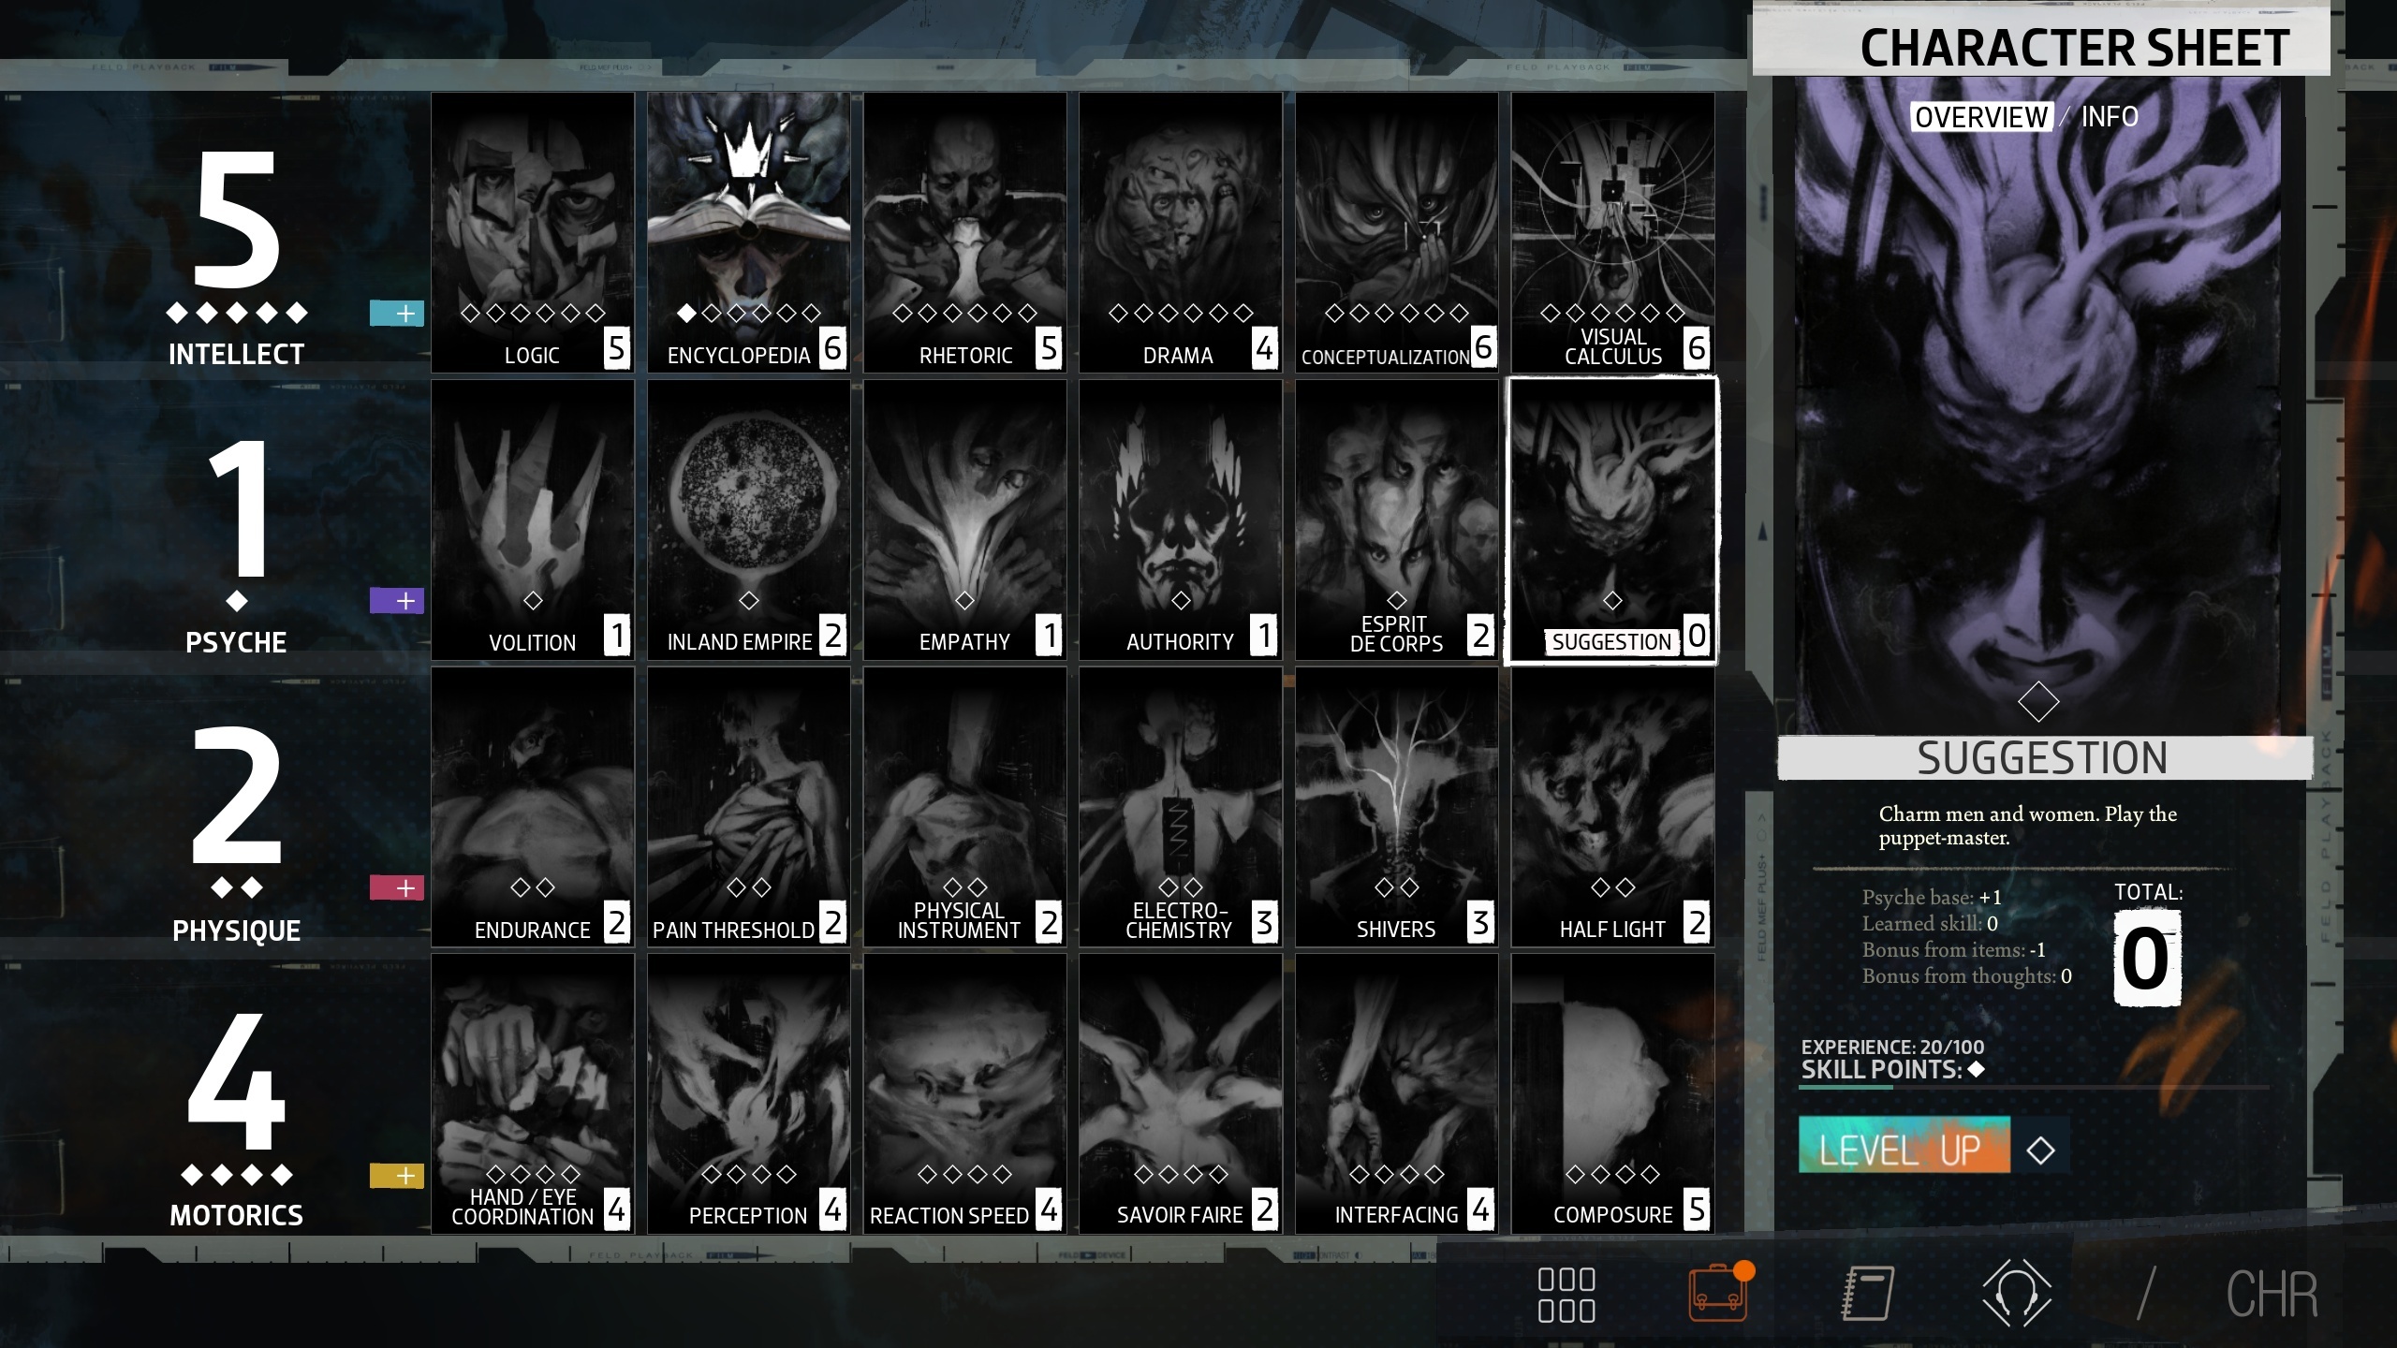Switch to the INFO tab
Image resolution: width=2397 pixels, height=1348 pixels.
2110,117
